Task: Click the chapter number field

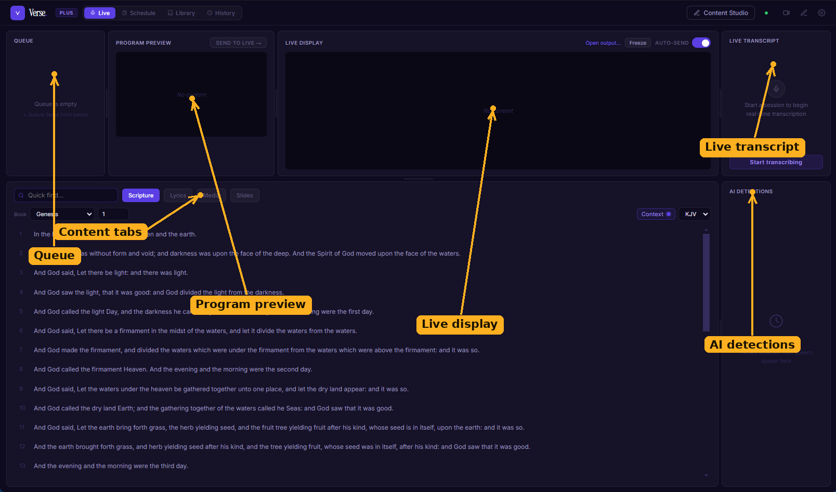Action: [x=113, y=214]
